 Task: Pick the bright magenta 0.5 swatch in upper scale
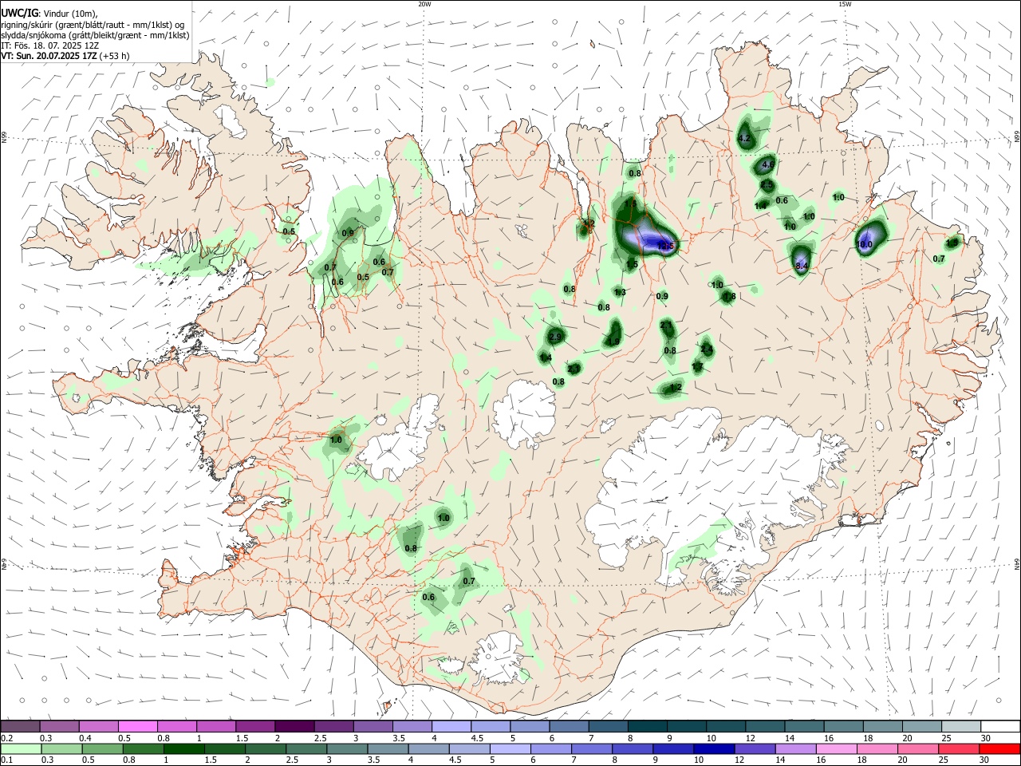point(137,726)
